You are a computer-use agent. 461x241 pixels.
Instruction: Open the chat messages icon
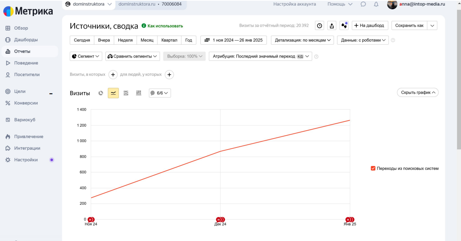point(363,4)
